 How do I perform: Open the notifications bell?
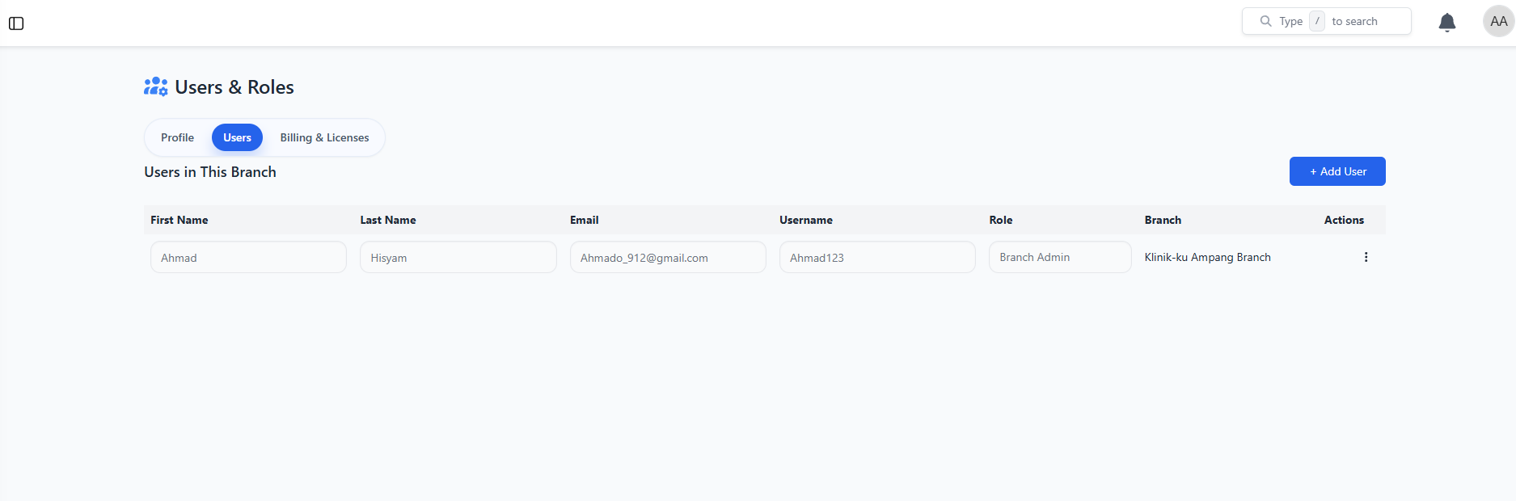tap(1447, 22)
